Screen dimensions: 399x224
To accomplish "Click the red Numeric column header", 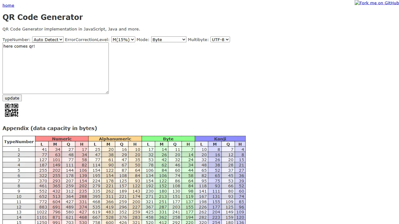I will [62, 139].
